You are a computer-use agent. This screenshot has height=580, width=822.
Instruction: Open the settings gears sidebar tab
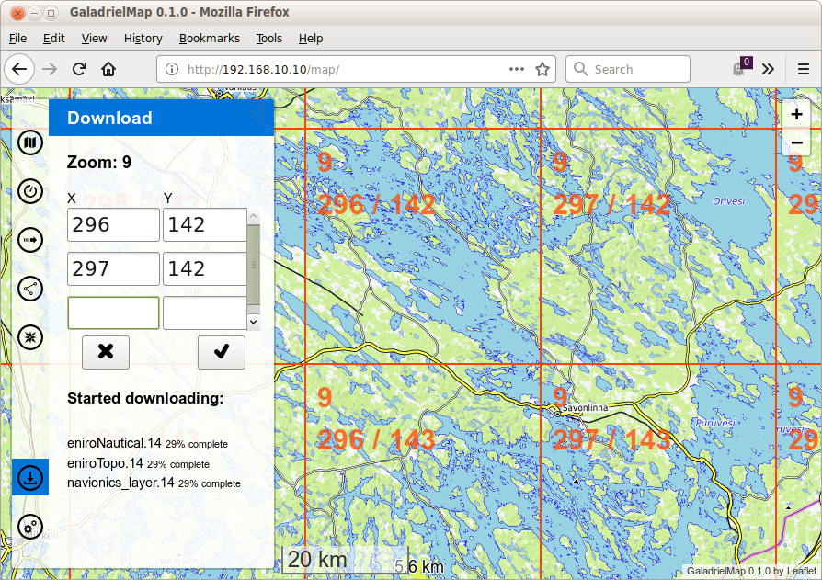(30, 527)
